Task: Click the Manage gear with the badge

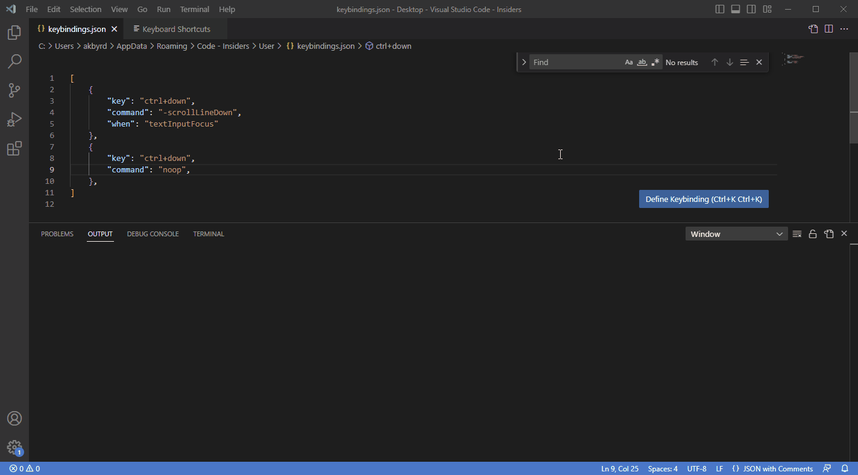Action: click(14, 448)
